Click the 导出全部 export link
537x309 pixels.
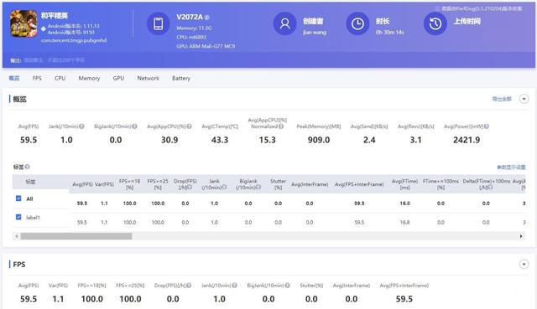[x=502, y=99]
